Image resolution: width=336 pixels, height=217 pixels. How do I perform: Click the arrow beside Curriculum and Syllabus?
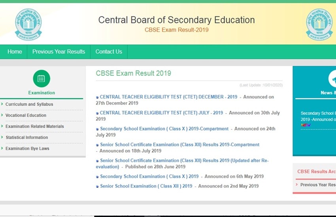[2, 105]
